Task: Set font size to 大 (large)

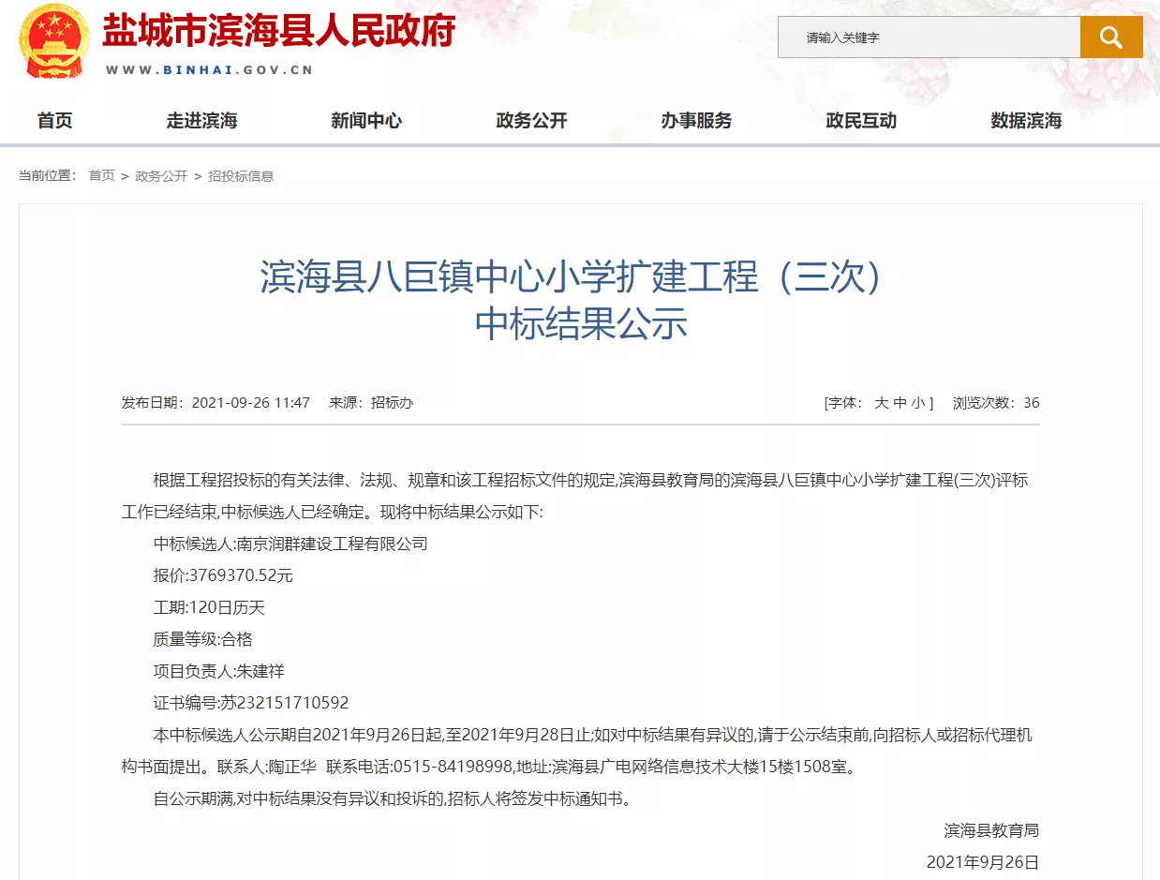Action: click(x=881, y=403)
